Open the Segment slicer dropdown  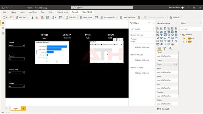click(x=23, y=59)
